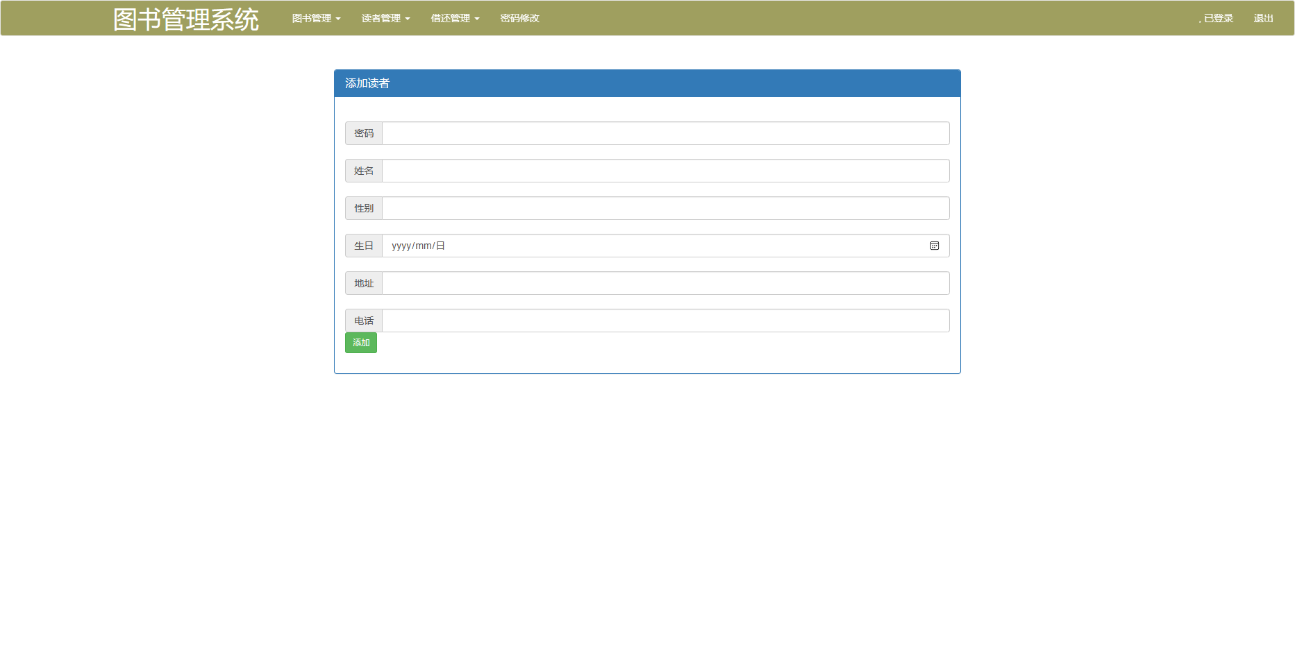Image resolution: width=1295 pixels, height=657 pixels.
Task: Click the 已登录 status link
Action: click(1216, 19)
